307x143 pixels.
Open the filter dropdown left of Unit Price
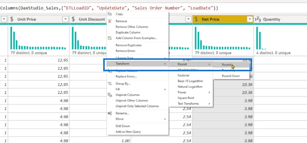coord(4,19)
